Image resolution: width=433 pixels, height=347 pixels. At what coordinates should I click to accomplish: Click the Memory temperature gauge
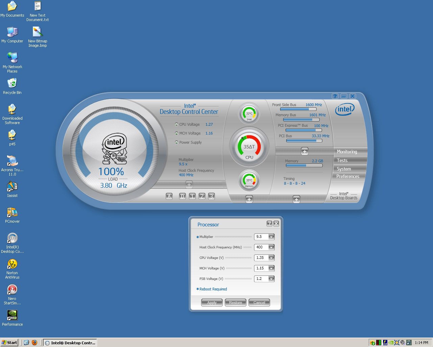249,181
